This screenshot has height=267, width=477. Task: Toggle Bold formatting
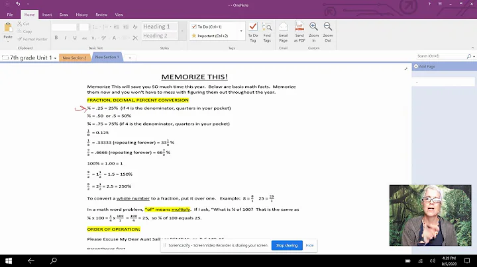pos(56,38)
